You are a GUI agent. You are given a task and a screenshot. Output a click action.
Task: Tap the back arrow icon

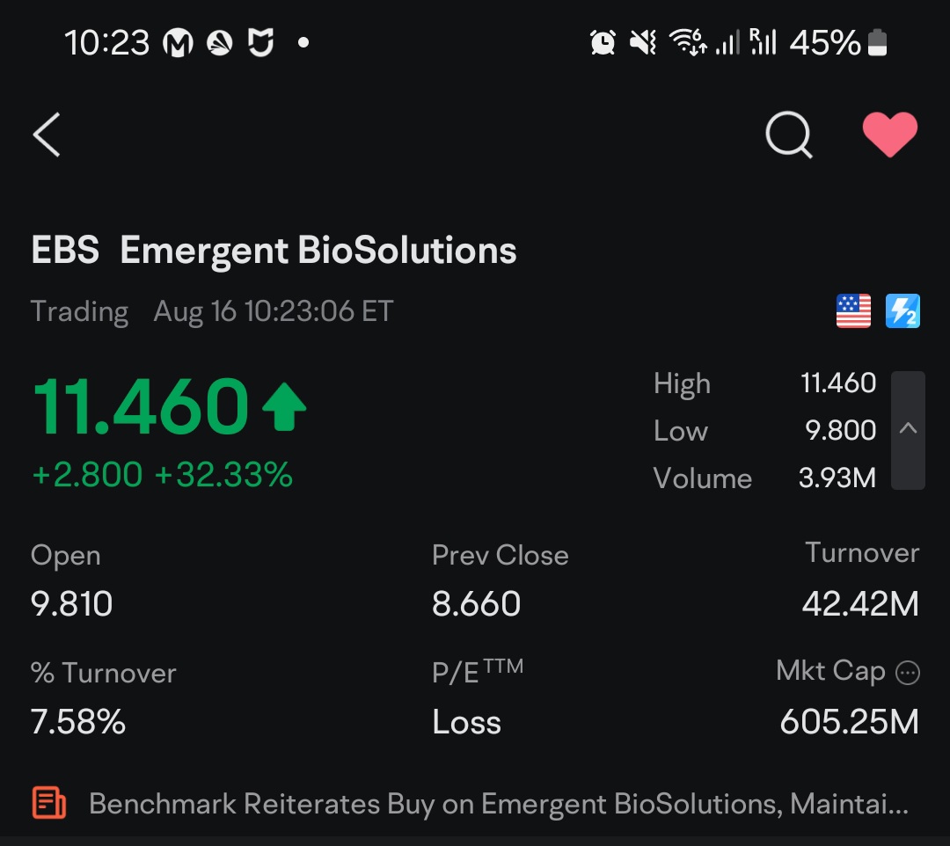[47, 135]
